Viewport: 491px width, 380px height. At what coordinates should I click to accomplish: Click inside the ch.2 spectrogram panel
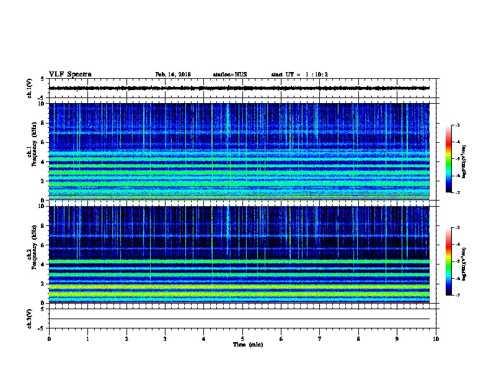[x=239, y=255]
